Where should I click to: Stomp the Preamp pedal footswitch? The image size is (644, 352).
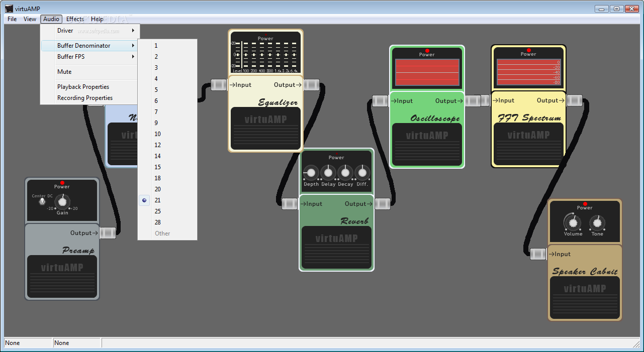(x=62, y=277)
